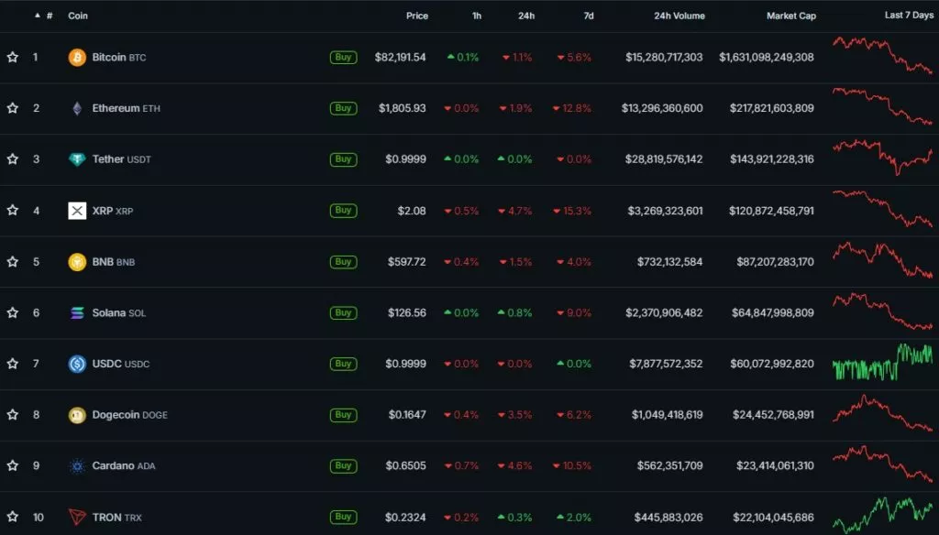This screenshot has width=939, height=535.
Task: Sort the table by Market Cap header
Action: pyautogui.click(x=790, y=16)
